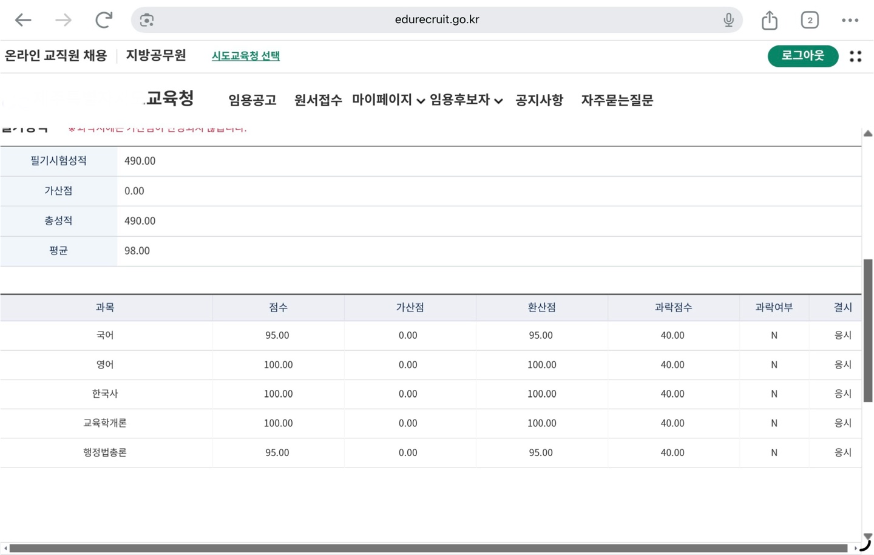Image resolution: width=874 pixels, height=555 pixels.
Task: Open the 자주묻는질문 page
Action: tap(617, 100)
